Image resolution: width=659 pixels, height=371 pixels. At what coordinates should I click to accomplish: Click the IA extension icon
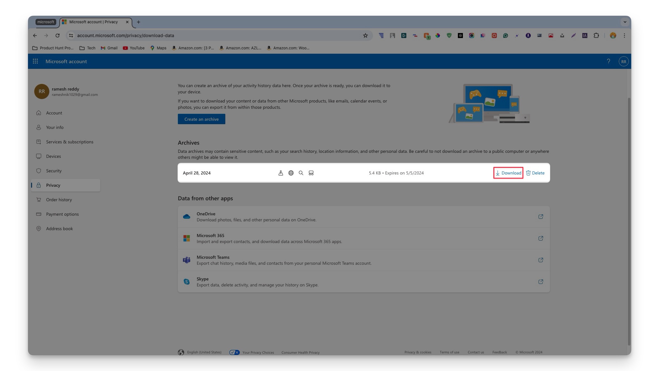[x=585, y=36]
